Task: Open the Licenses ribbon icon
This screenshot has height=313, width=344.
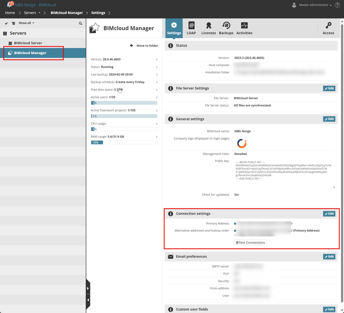Action: click(209, 26)
